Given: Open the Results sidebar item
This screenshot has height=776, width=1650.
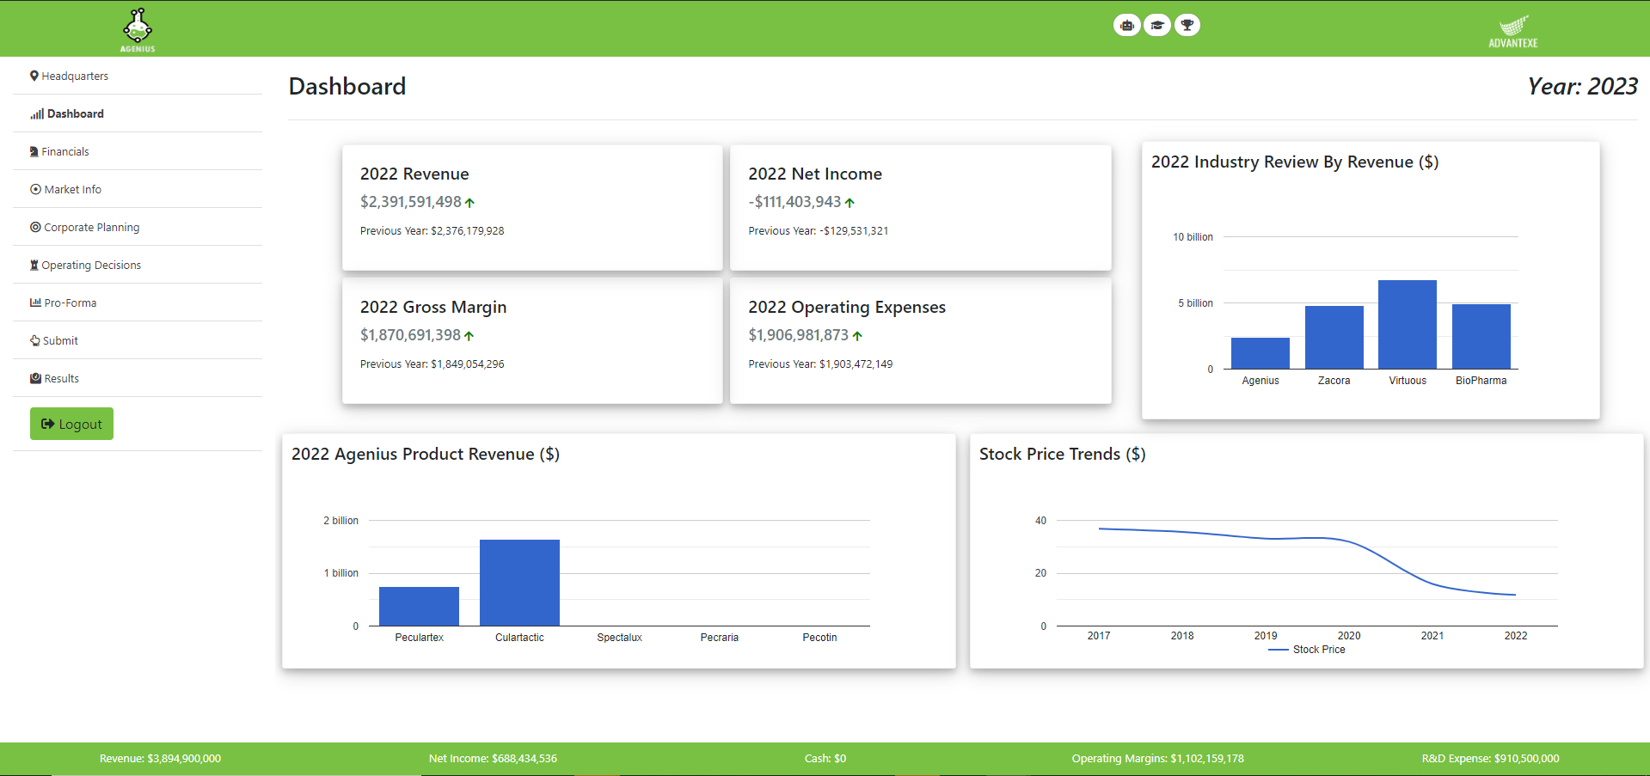Looking at the screenshot, I should 61,378.
